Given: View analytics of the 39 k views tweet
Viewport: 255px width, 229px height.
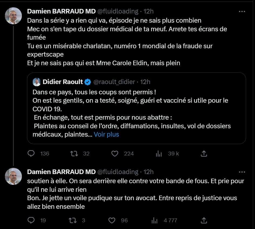Looking at the screenshot, I should click(x=159, y=154).
